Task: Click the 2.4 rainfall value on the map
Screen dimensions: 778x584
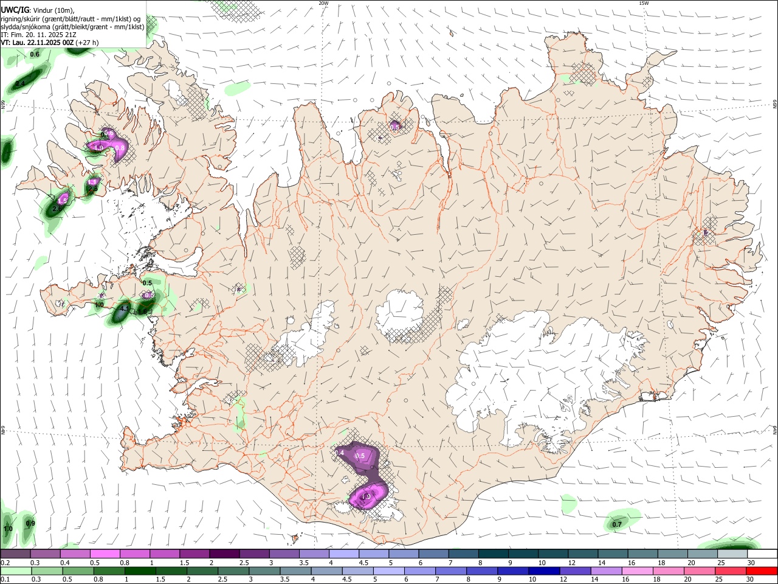Action: coord(20,83)
